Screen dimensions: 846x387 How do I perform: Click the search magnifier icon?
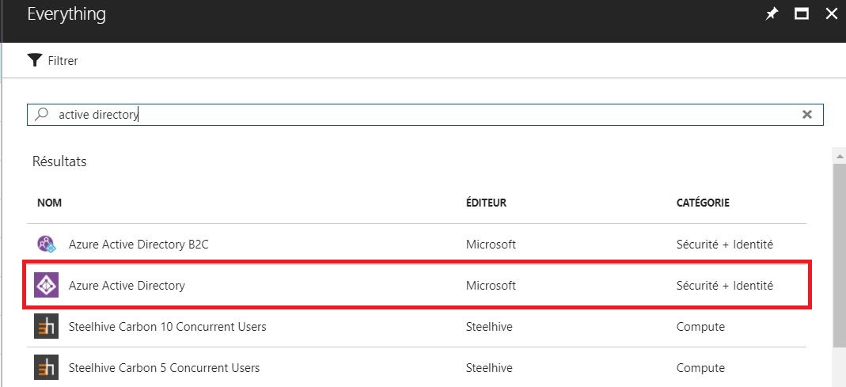click(41, 115)
